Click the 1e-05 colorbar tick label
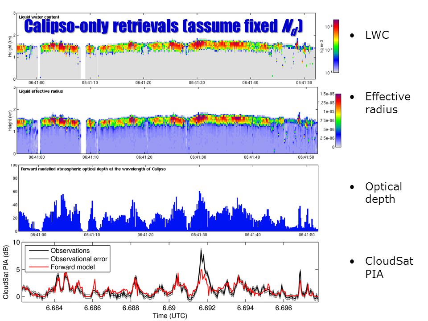This screenshot has width=428, height=321. [x=329, y=111]
